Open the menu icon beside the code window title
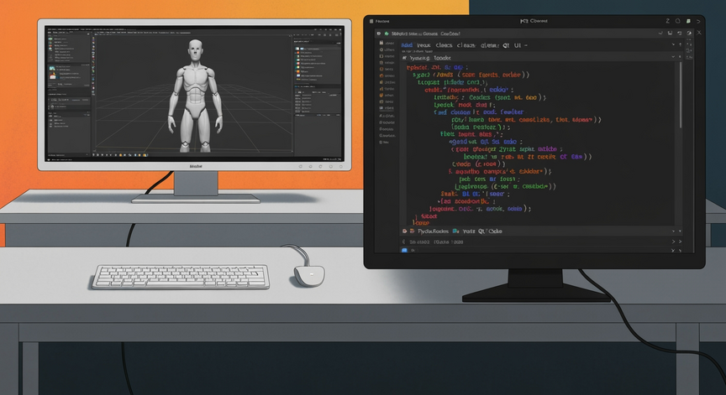 371,21
